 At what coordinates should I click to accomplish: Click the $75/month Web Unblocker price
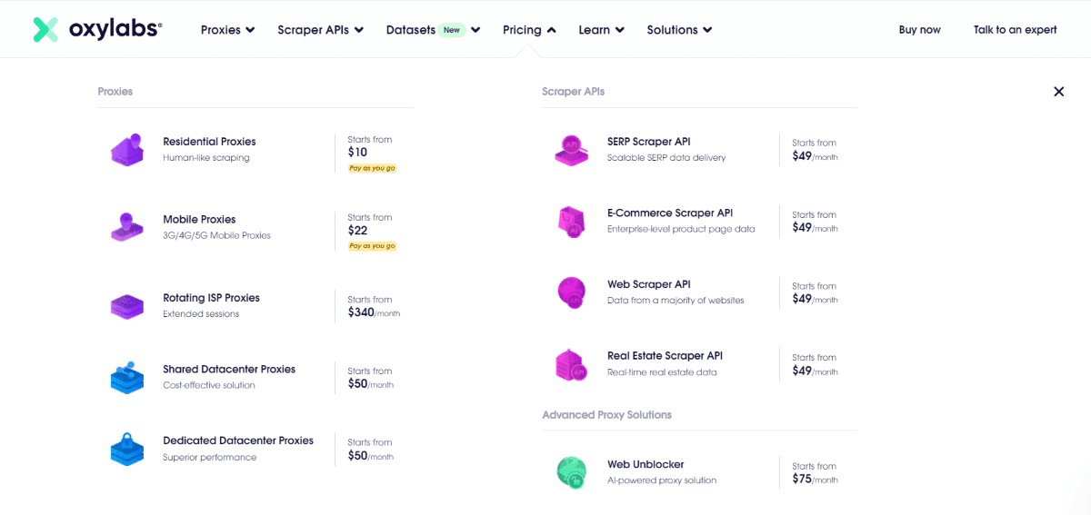815,479
